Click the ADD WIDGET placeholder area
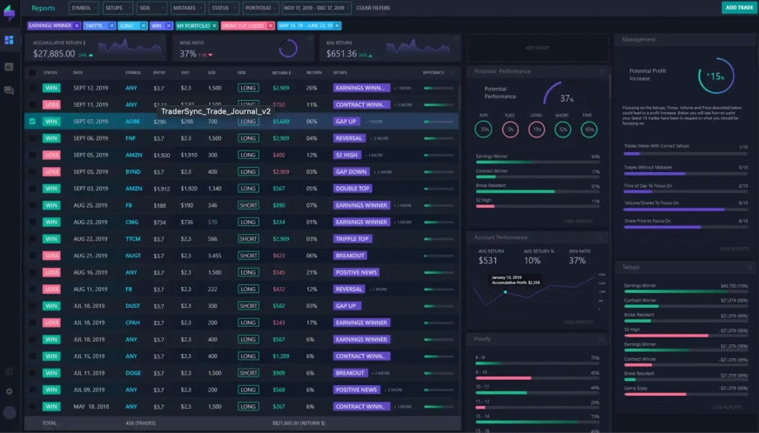This screenshot has height=433, width=759. tap(536, 47)
